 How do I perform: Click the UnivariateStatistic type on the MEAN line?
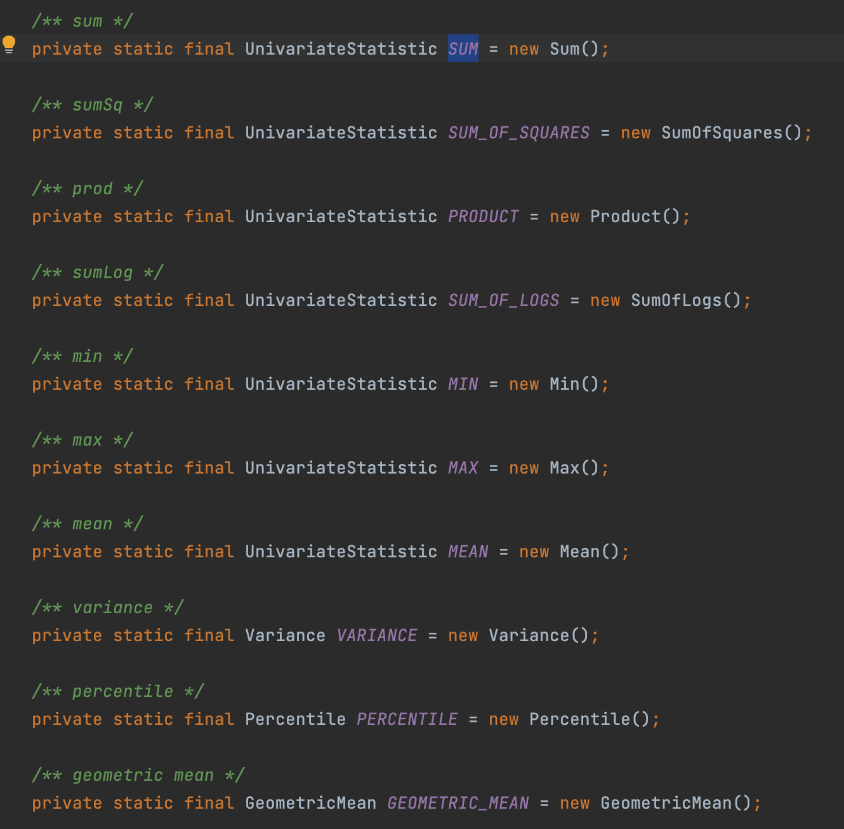coord(340,552)
